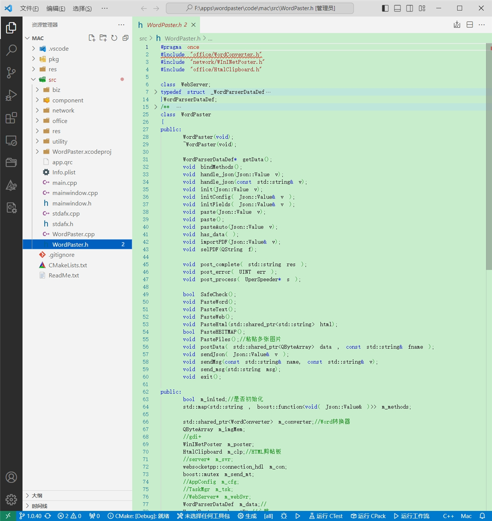Click the 生成 build button

[247, 516]
